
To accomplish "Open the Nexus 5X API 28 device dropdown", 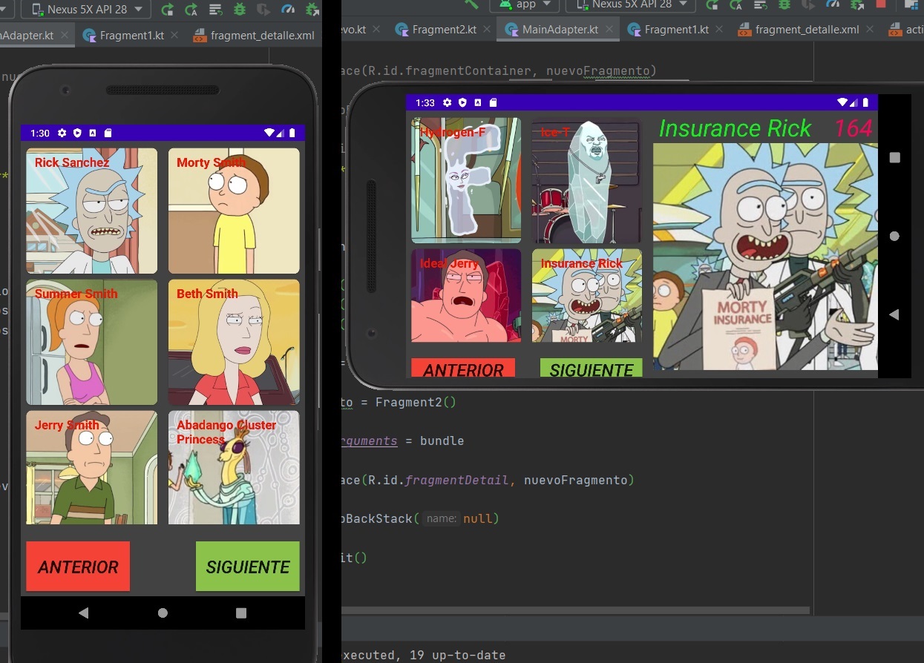I will (x=84, y=10).
